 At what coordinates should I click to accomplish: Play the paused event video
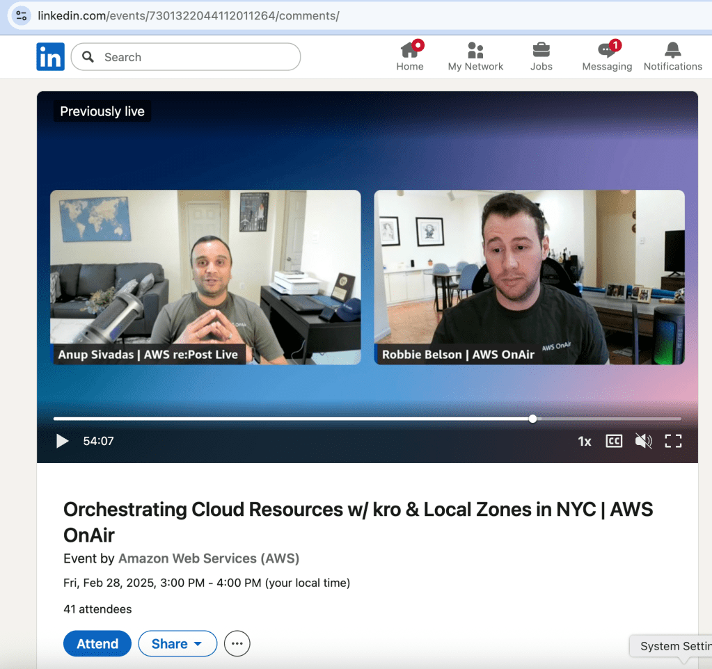point(63,441)
